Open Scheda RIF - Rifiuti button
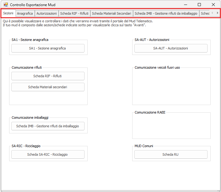 coord(48,76)
